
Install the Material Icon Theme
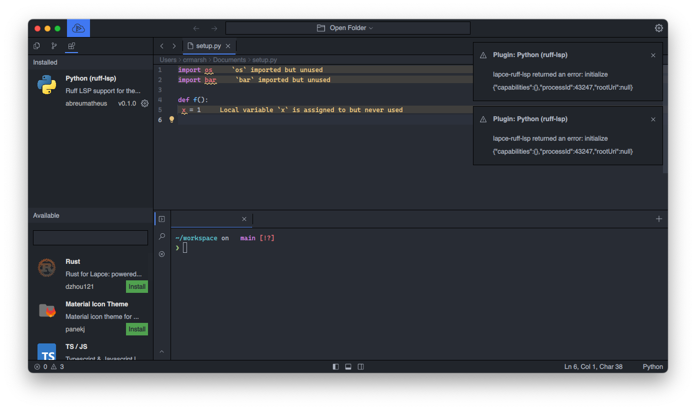tap(136, 329)
